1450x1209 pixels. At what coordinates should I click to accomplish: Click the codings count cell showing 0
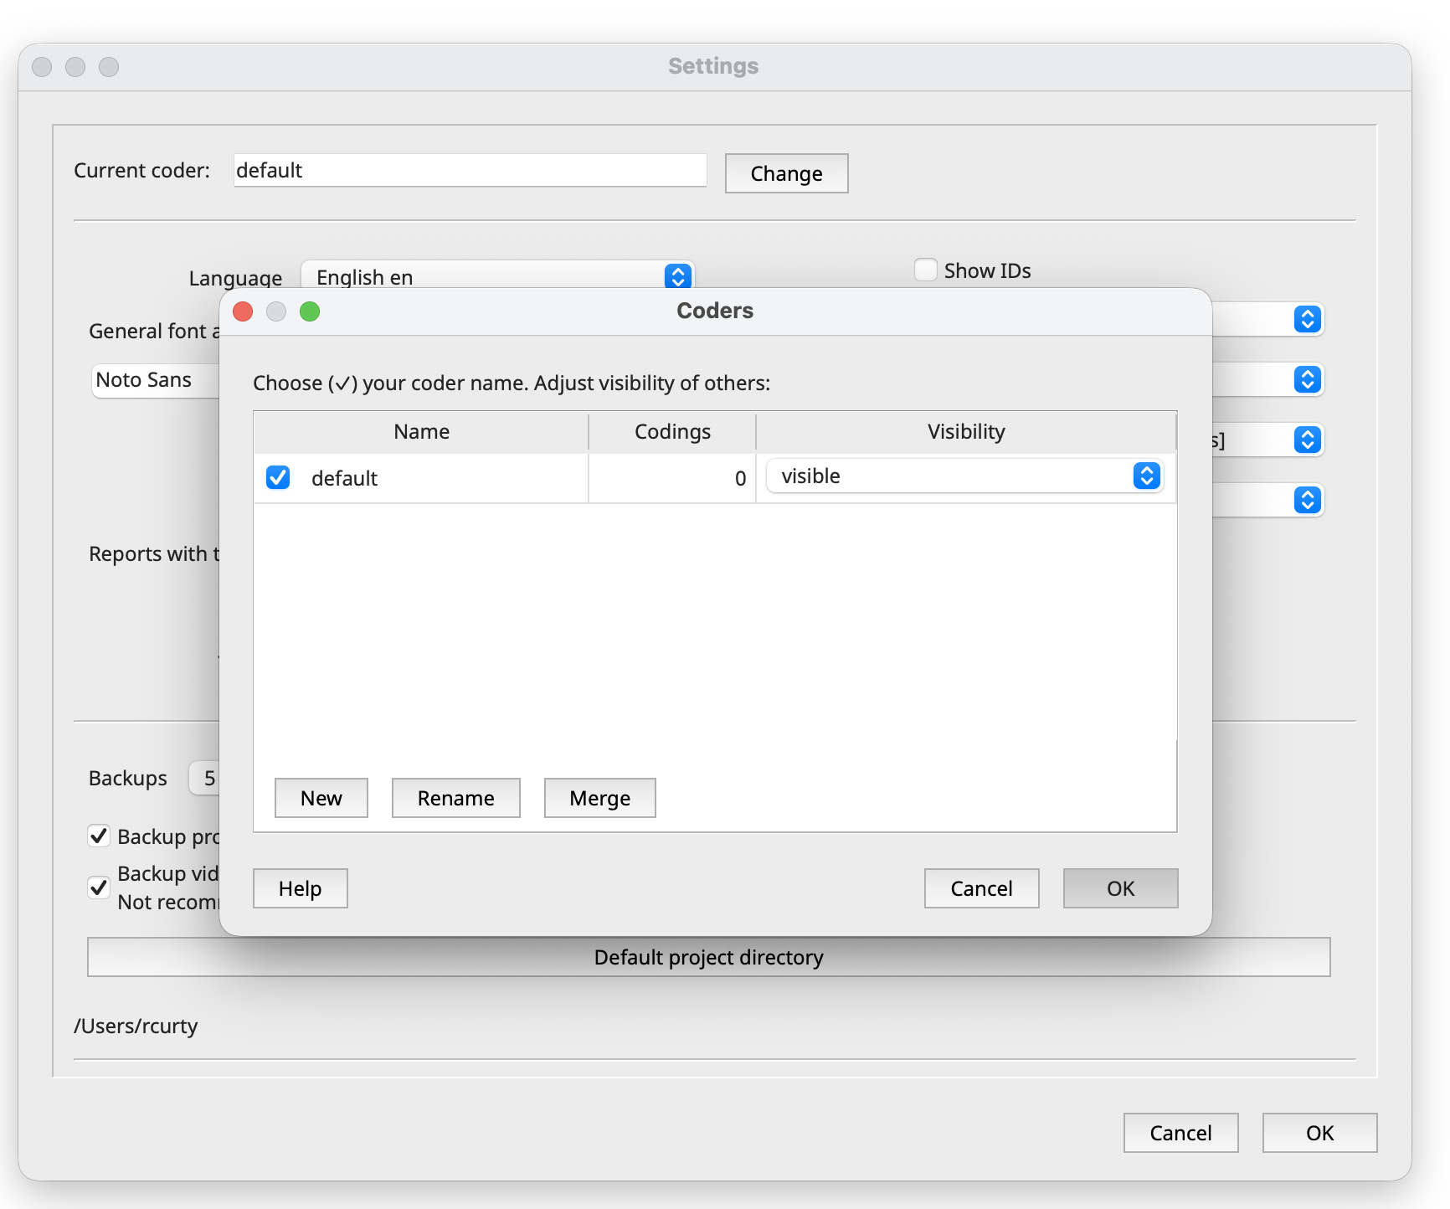[672, 478]
